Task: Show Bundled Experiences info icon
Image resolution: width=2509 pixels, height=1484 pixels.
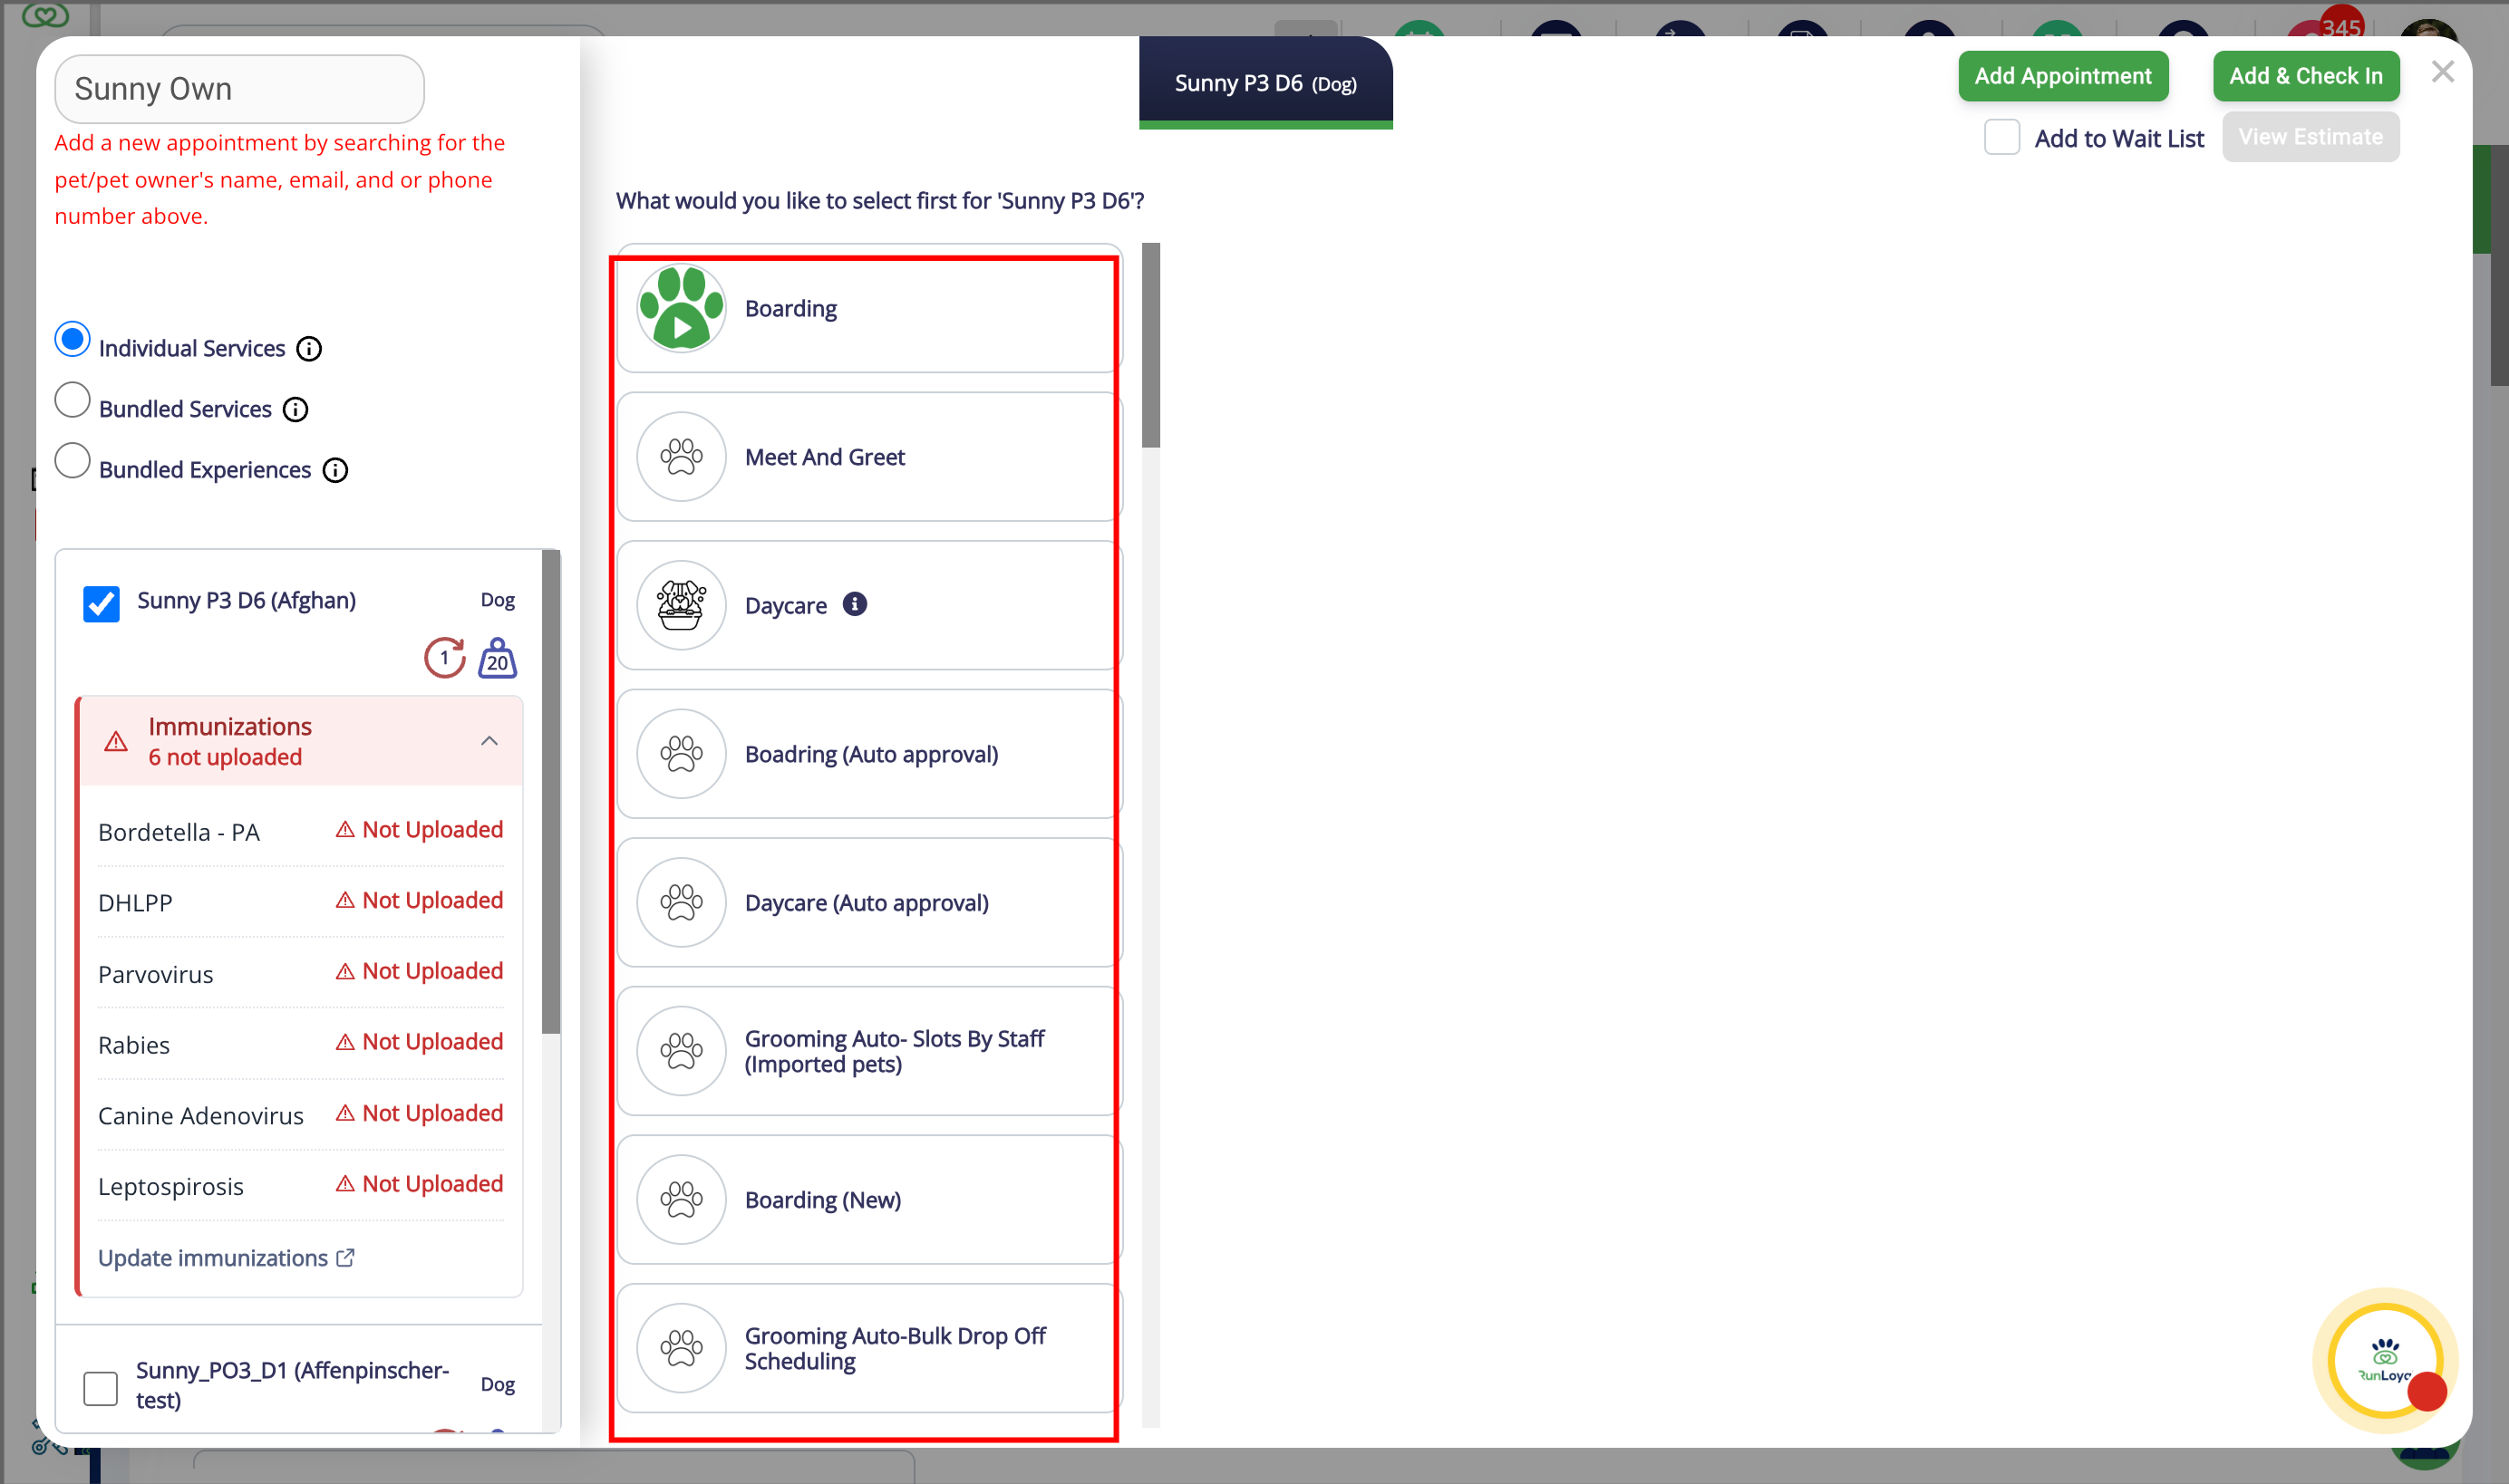Action: pyautogui.click(x=335, y=471)
